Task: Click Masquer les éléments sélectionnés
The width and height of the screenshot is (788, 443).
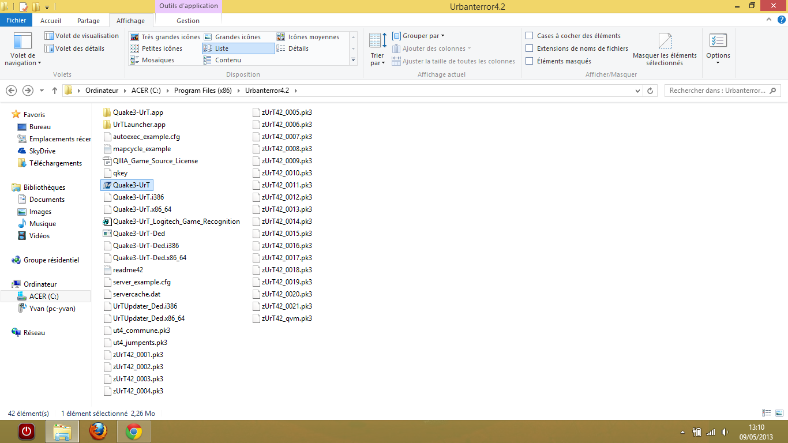Action: (x=665, y=50)
